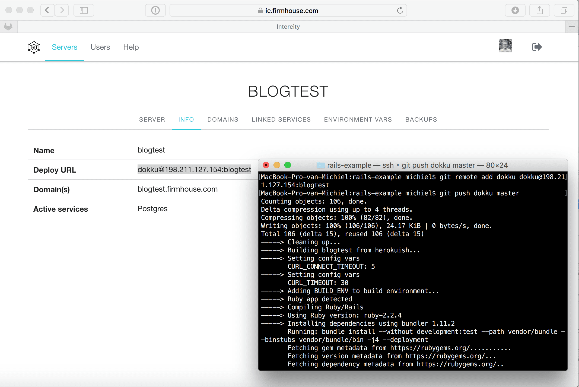The image size is (579, 387).
Task: Show all tabs overview icon
Action: click(x=564, y=10)
